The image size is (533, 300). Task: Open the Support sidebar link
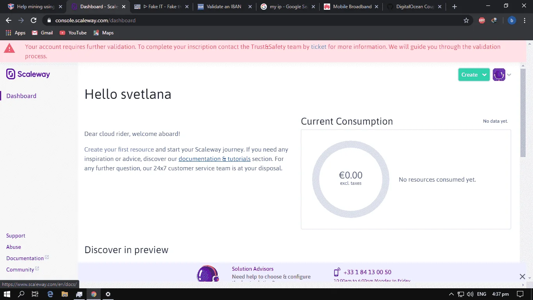(16, 236)
